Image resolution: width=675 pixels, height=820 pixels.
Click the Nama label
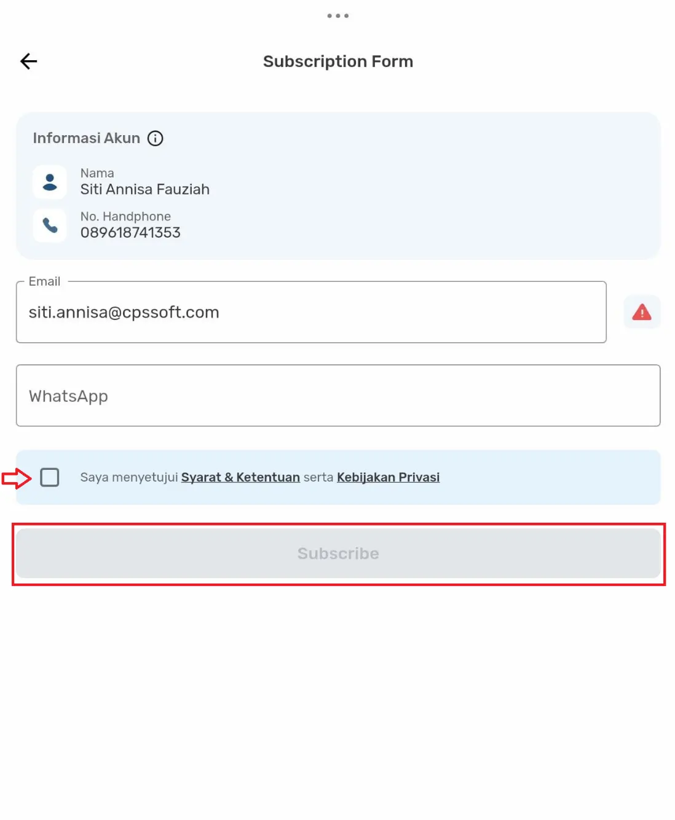click(x=97, y=173)
